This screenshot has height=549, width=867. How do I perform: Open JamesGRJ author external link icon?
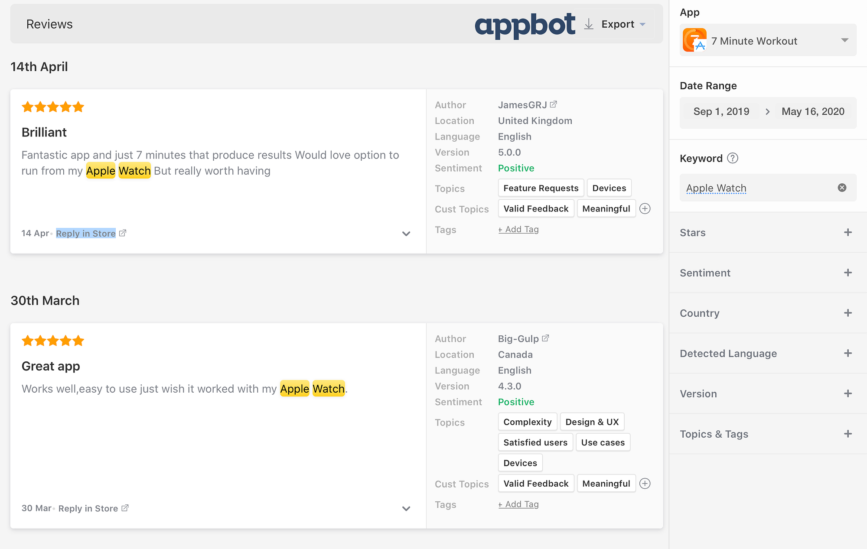(x=554, y=104)
